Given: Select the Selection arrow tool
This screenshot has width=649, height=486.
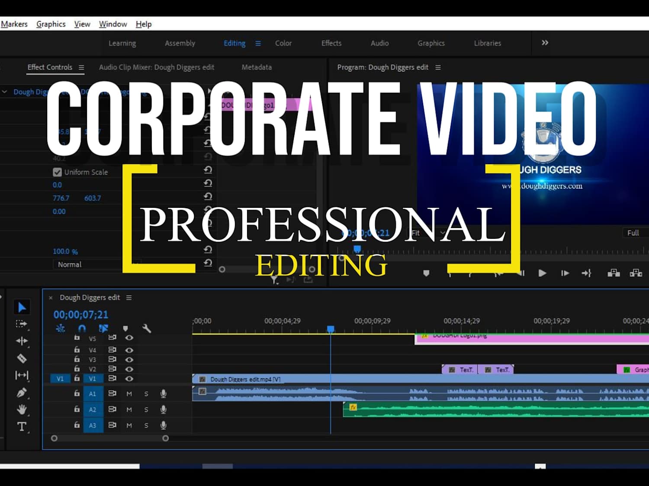Looking at the screenshot, I should click(22, 307).
